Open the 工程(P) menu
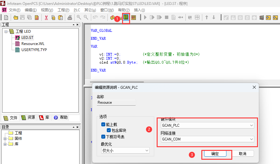This screenshot has height=164, width=280. point(63,10)
